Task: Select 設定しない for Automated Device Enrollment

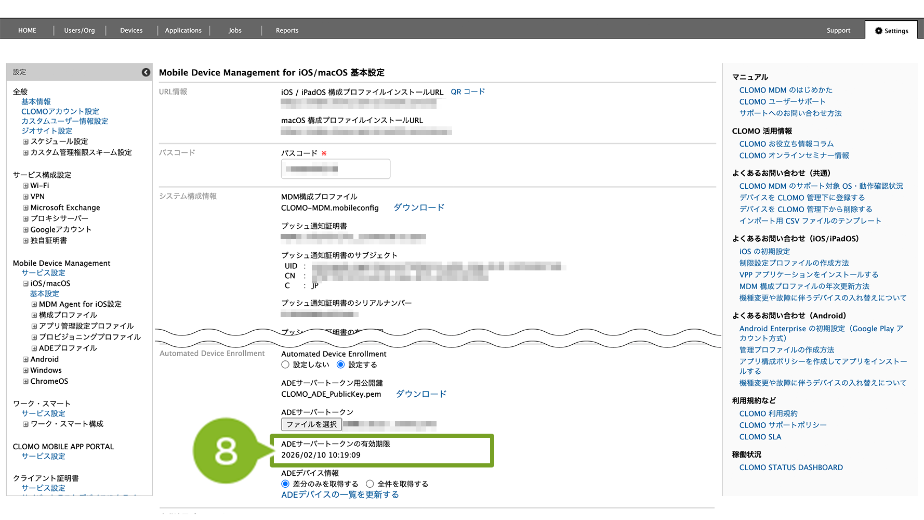Action: (x=285, y=365)
